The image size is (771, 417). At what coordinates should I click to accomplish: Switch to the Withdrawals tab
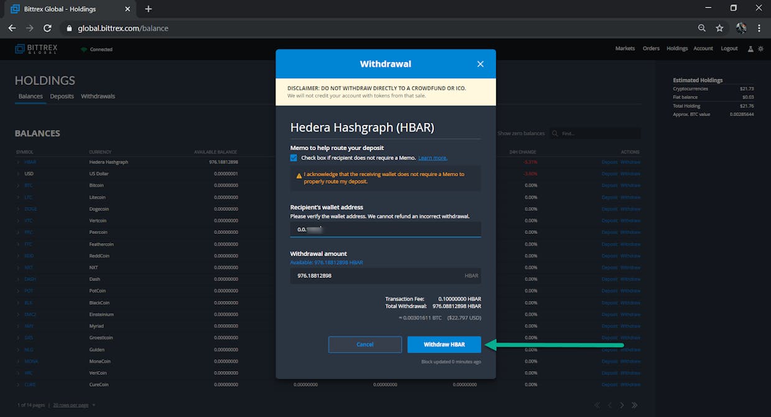click(98, 96)
